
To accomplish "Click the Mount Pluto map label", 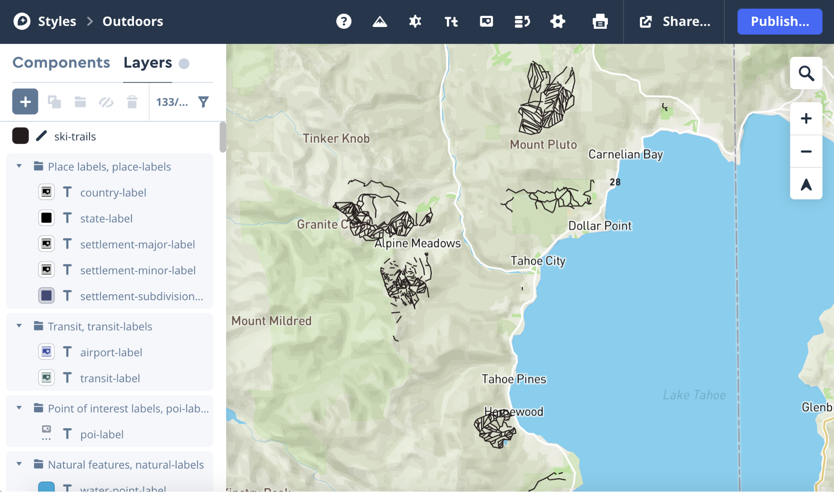I will coord(543,145).
